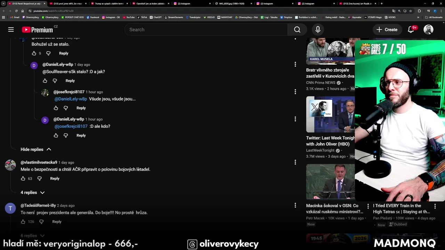Viewport: 445px width, 250px height.
Task: Open options menu for "stalo? :D a jak?" reply
Action: pos(295,64)
